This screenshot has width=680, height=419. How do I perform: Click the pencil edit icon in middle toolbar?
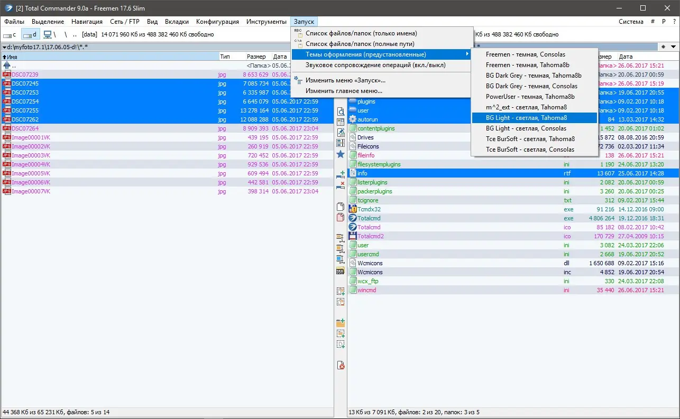[x=341, y=132]
